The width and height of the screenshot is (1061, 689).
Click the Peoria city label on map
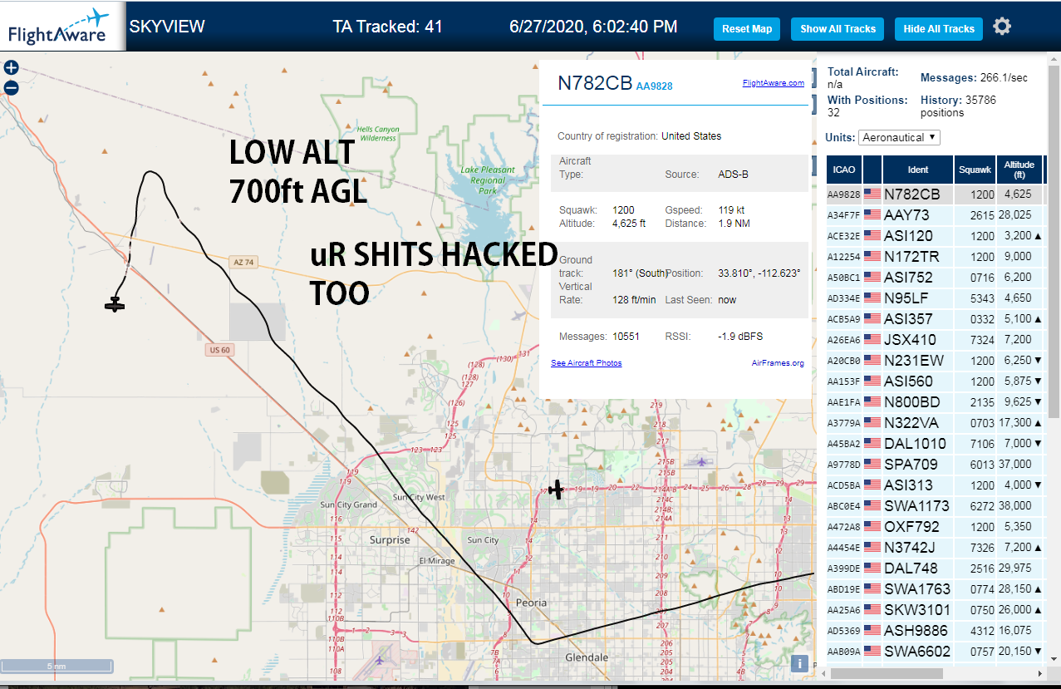tap(531, 603)
